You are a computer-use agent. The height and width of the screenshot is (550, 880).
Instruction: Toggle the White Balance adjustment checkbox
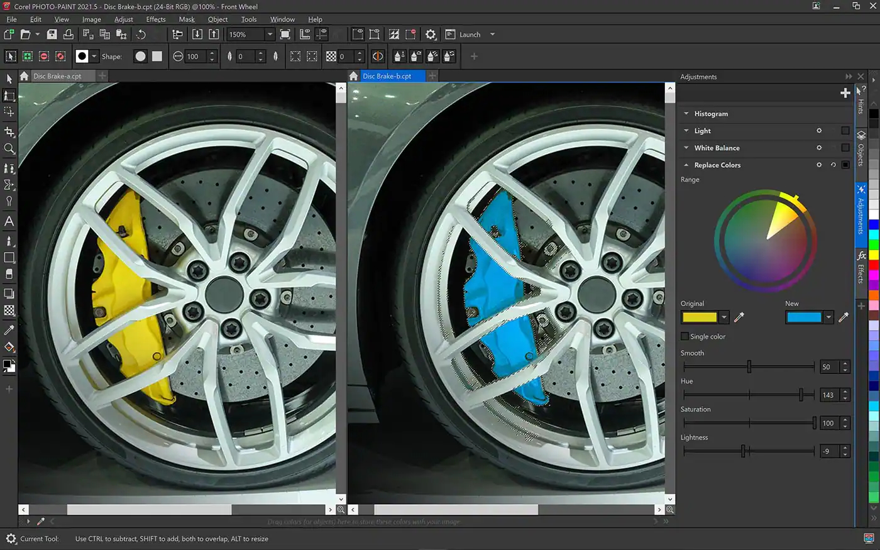(844, 148)
